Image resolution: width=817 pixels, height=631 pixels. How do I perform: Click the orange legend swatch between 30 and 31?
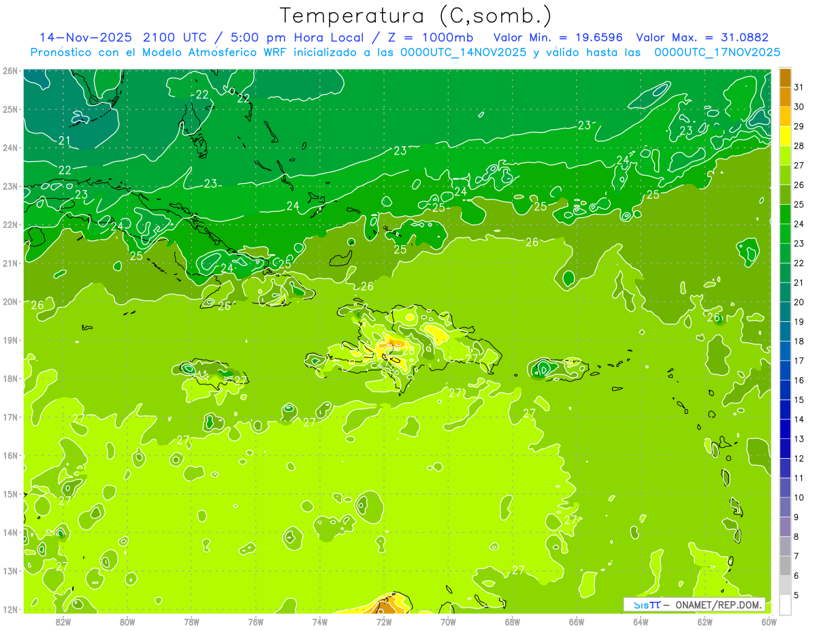click(785, 97)
